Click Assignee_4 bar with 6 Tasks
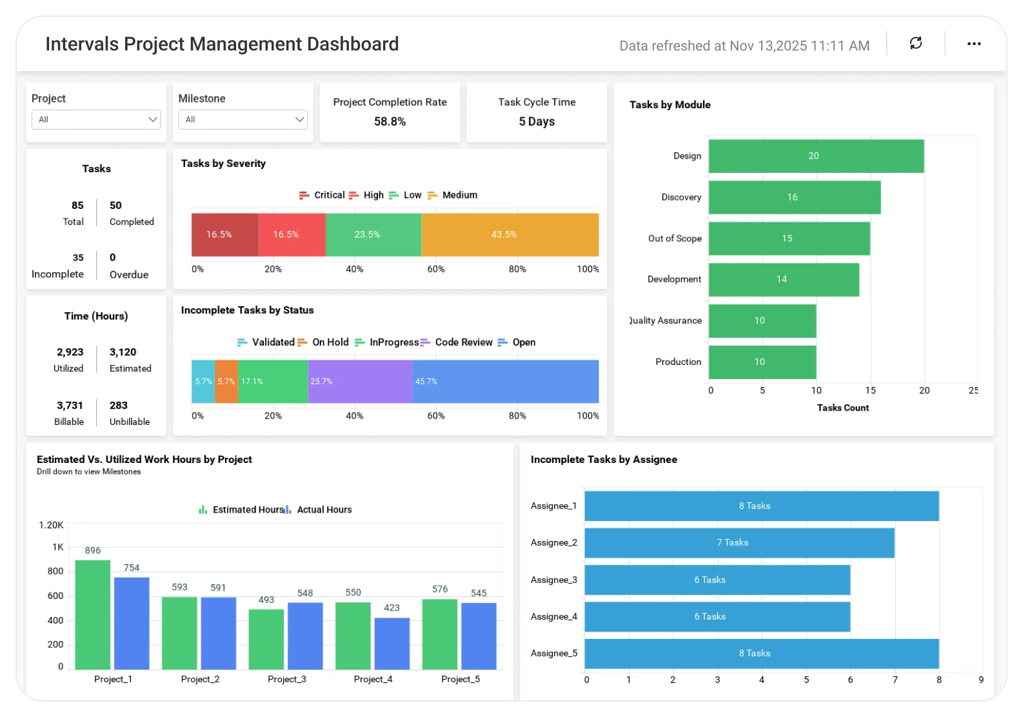Viewport: 1023px width, 717px height. click(x=717, y=616)
